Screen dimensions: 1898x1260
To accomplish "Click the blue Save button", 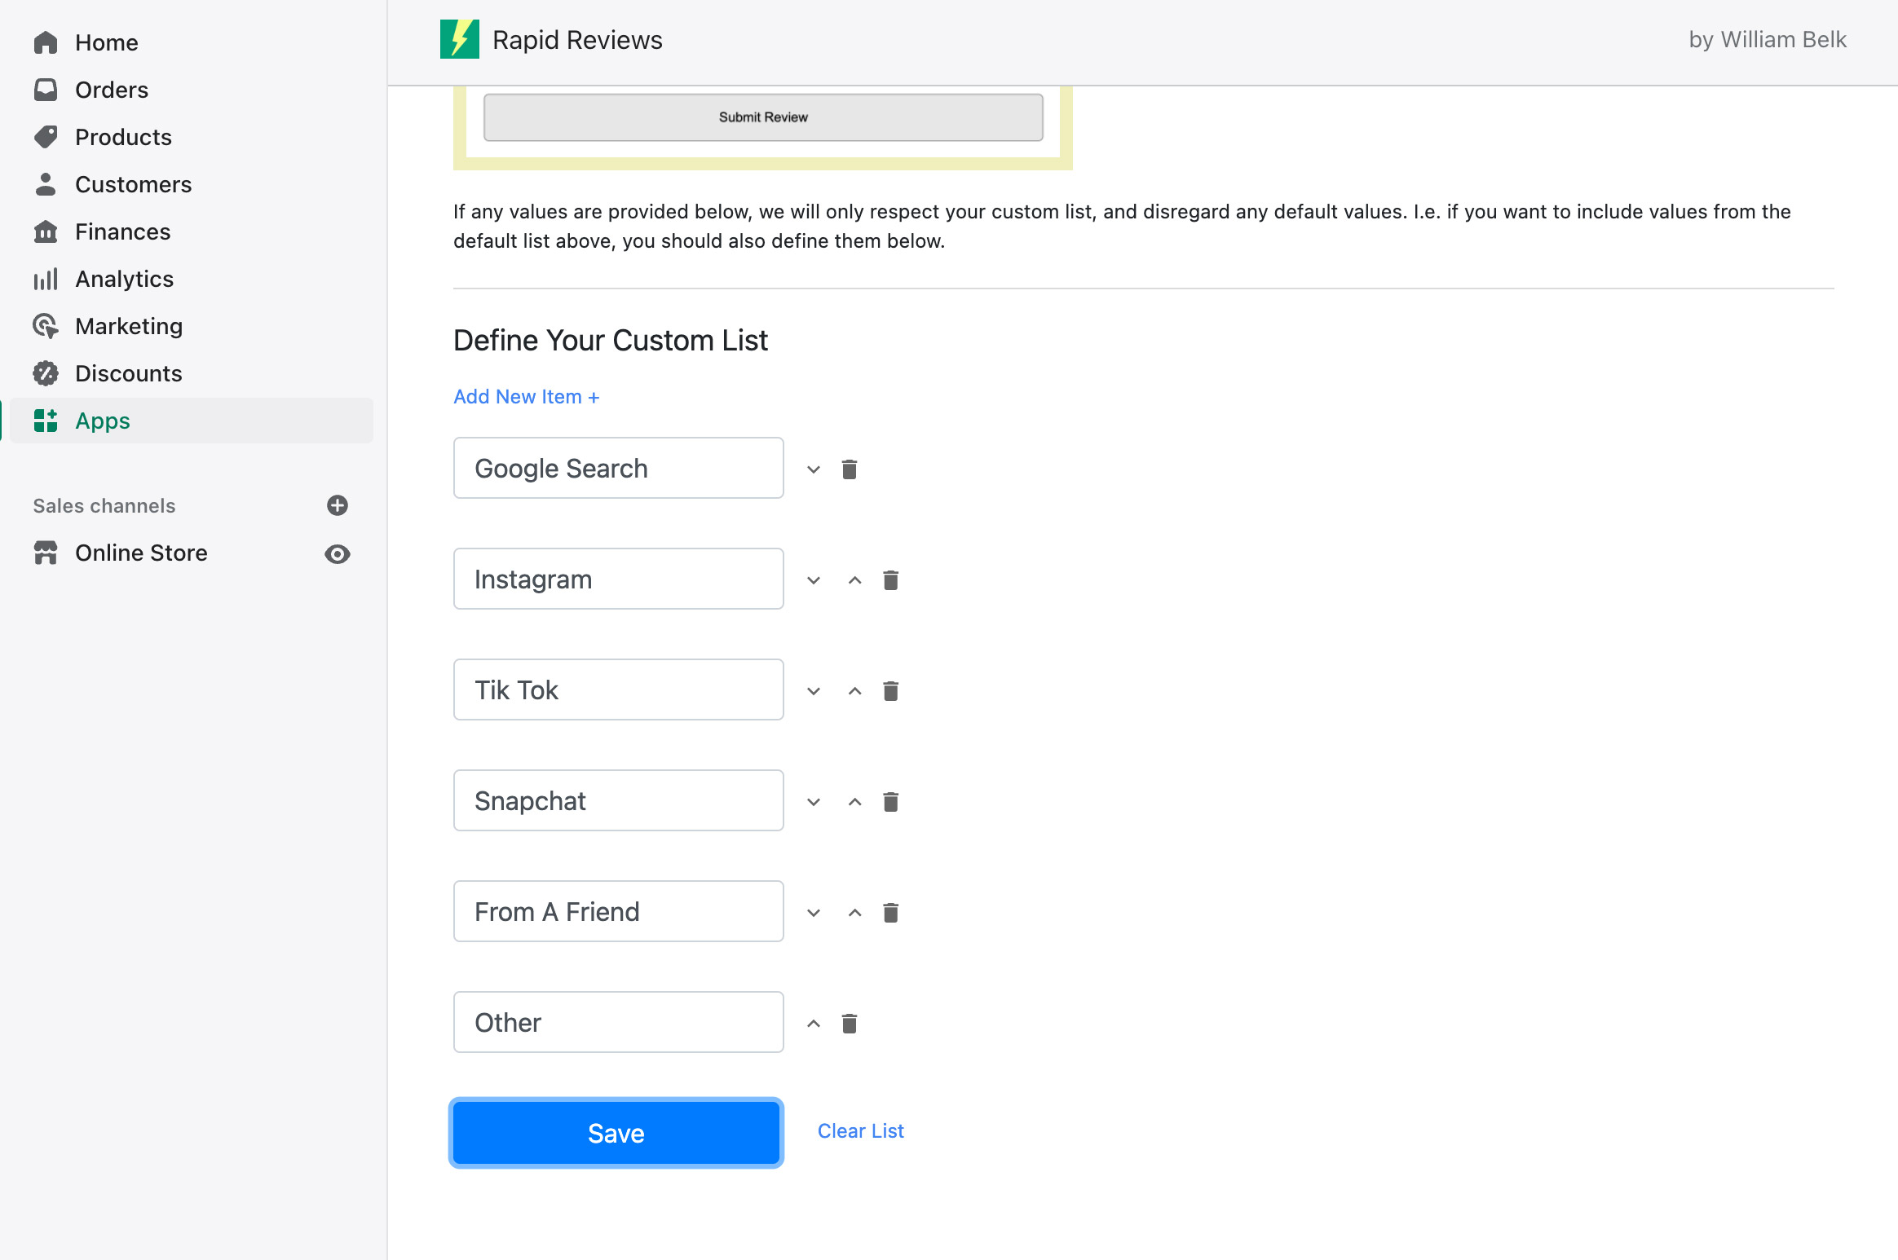I will pyautogui.click(x=616, y=1133).
